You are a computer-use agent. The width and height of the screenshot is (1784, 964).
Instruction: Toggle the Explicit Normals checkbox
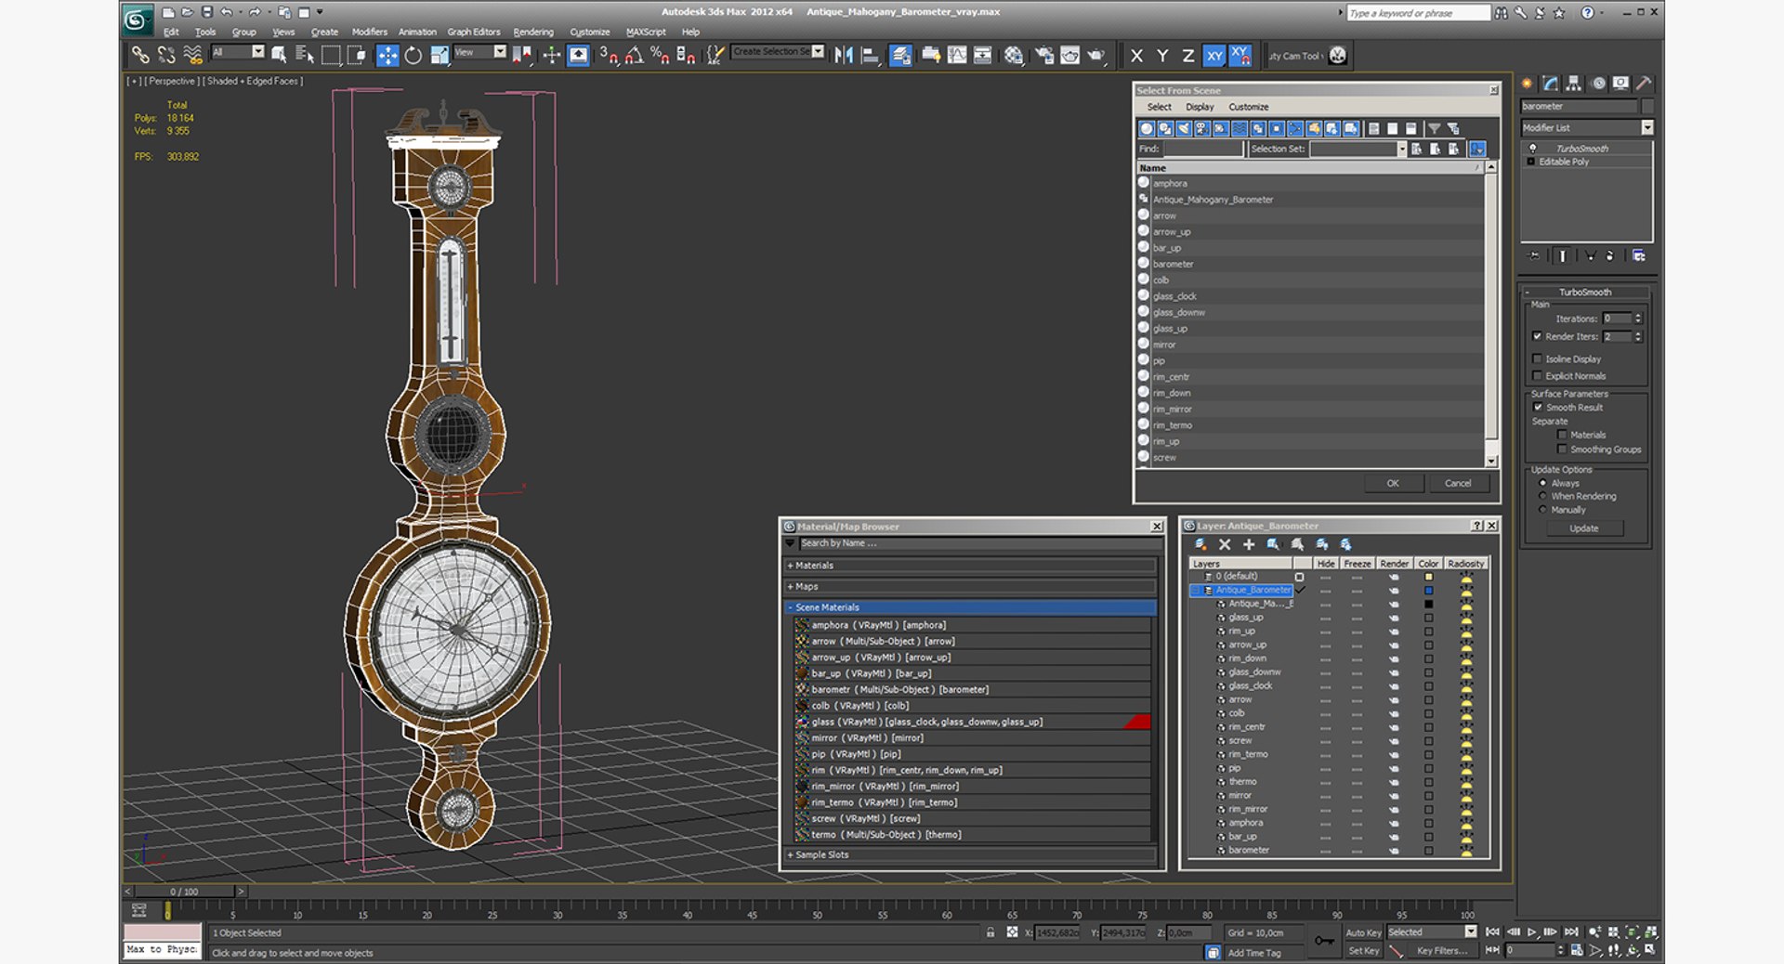tap(1537, 376)
